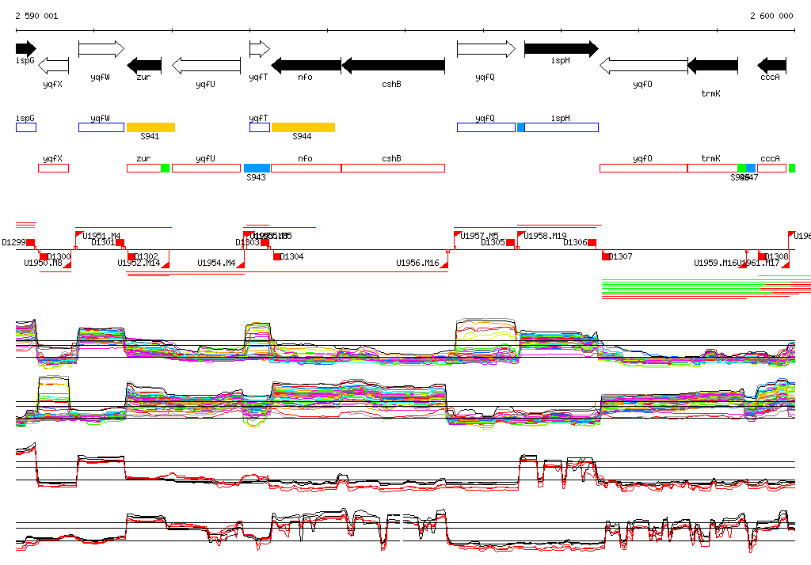Select the long black cshB gene arrow
The width and height of the screenshot is (811, 565).
[x=393, y=66]
